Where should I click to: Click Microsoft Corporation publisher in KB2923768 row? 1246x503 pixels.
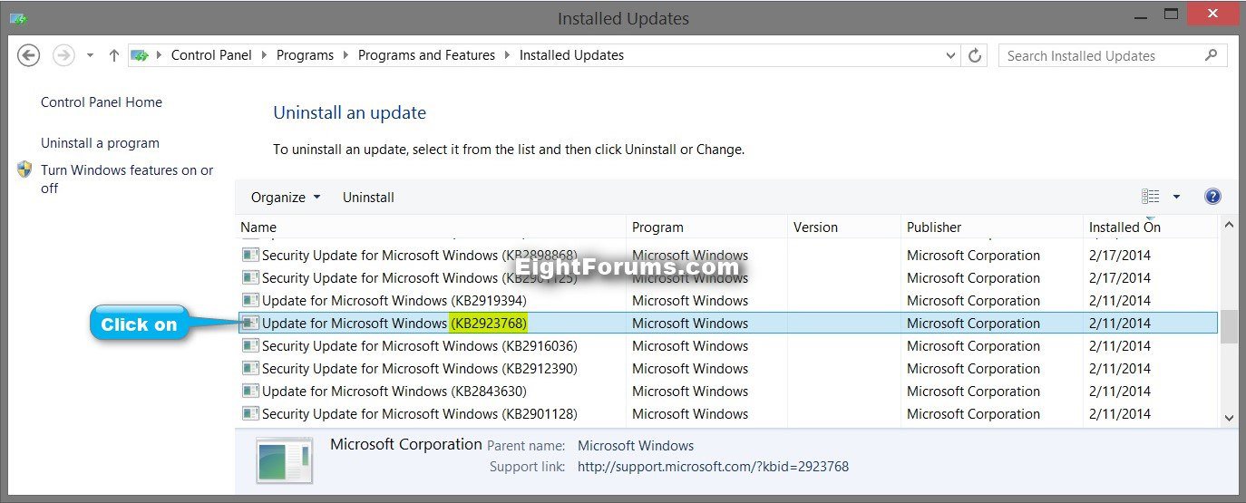pos(973,324)
